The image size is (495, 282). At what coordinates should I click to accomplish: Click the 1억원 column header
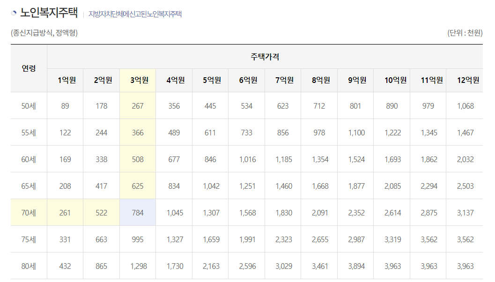tap(65, 80)
